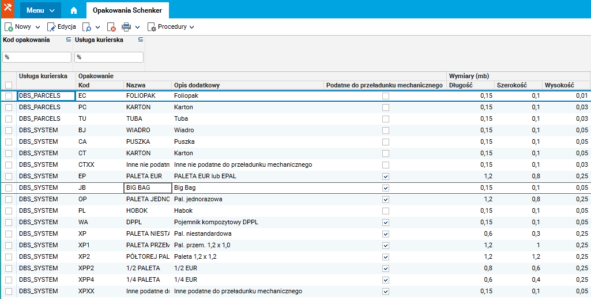The width and height of the screenshot is (591, 299).
Task: Sort by the Nazwa column header
Action: 136,85
